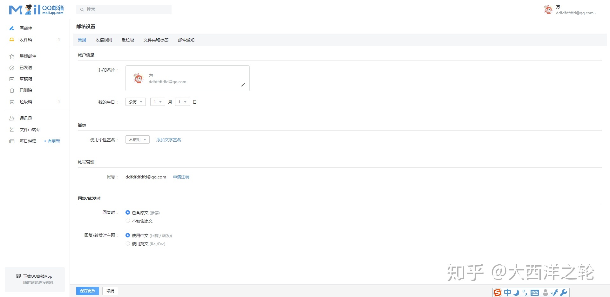Expand the account menu arrow beside ddfdfdfdfd@qq.com
This screenshot has height=297, width=610.
click(x=596, y=13)
